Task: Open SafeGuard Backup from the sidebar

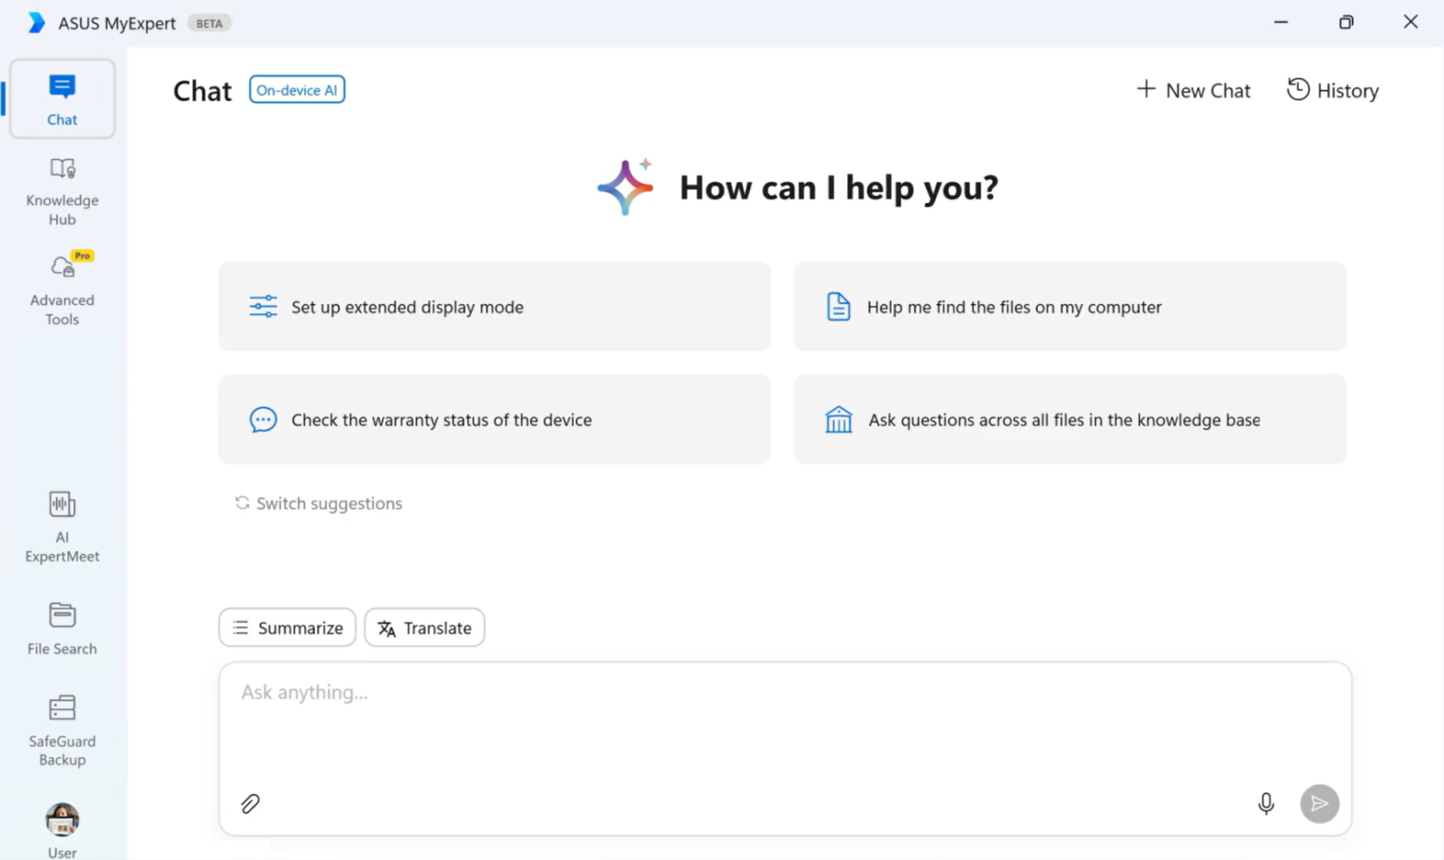Action: pyautogui.click(x=62, y=729)
